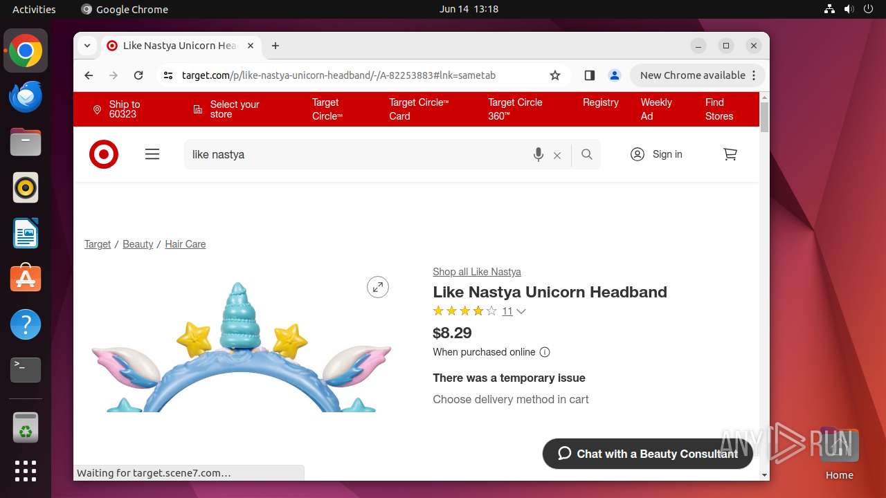The width and height of the screenshot is (886, 498).
Task: Open Help from dock
Action: click(x=26, y=324)
